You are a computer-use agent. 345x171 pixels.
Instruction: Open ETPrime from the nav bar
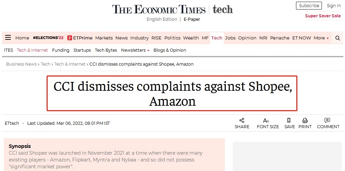click(x=80, y=38)
